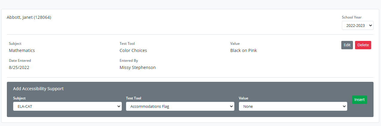
Task: Click the Black on Pink value
Action: 243,50
